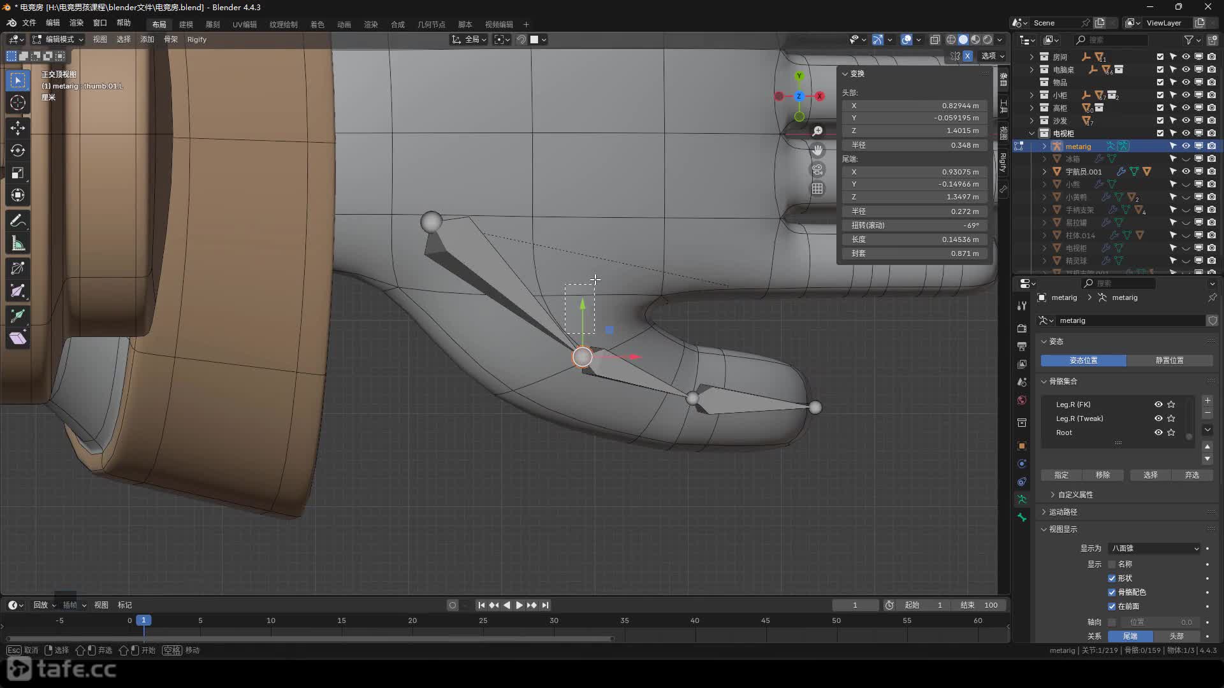
Task: Click play animation button in timeline
Action: pyautogui.click(x=519, y=605)
